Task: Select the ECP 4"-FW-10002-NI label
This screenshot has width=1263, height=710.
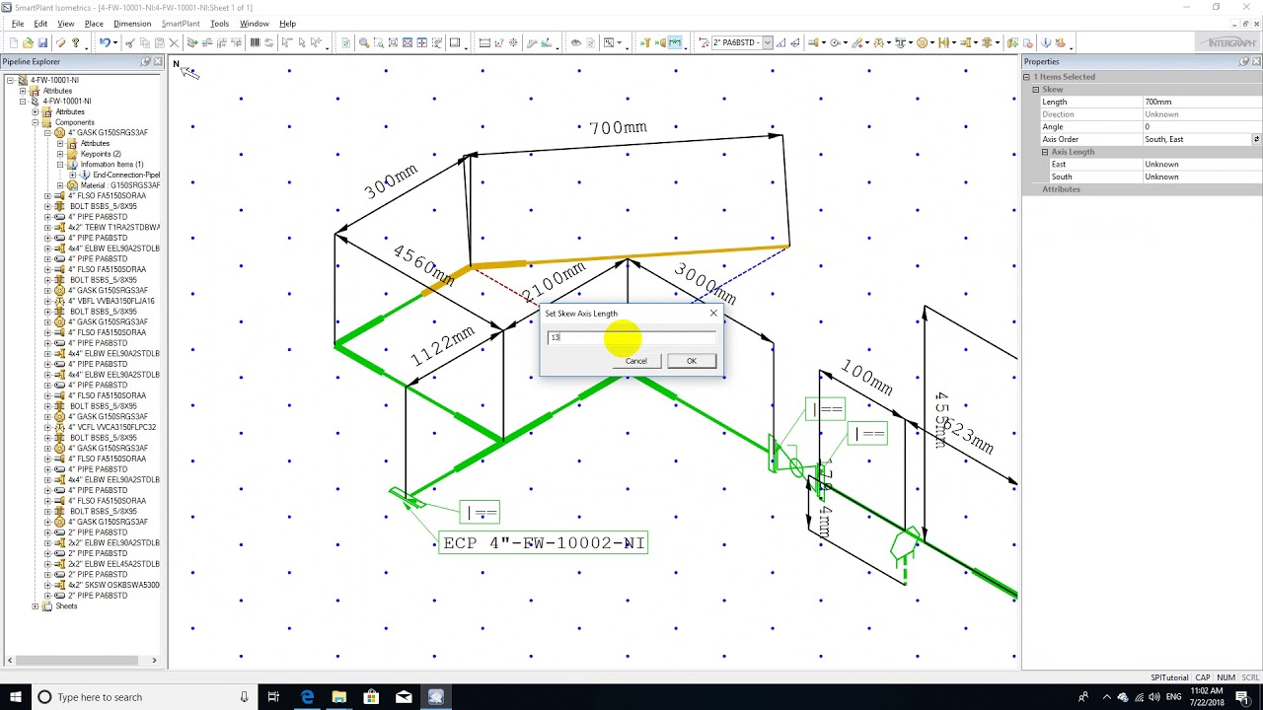Action: click(x=544, y=543)
